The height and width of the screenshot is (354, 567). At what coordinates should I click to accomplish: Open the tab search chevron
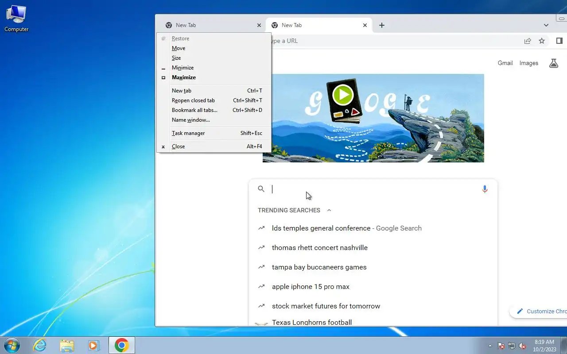(x=546, y=25)
